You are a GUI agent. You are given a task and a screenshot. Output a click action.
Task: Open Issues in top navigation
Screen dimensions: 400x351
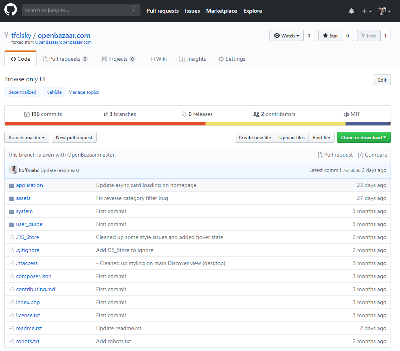pos(192,11)
